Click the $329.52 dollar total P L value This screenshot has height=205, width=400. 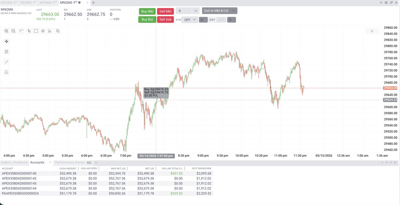click(177, 193)
